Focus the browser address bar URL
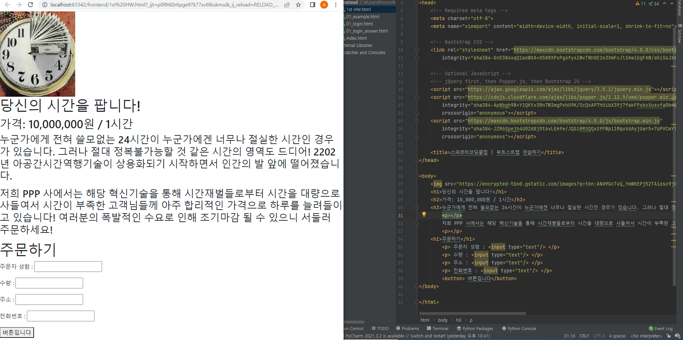This screenshot has width=683, height=340. pos(165,5)
